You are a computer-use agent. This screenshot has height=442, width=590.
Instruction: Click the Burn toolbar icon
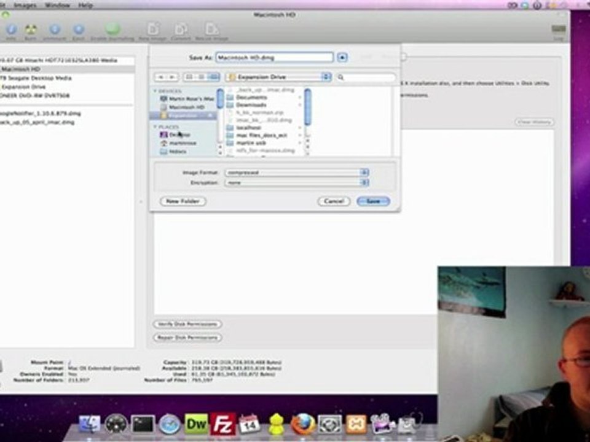31,29
